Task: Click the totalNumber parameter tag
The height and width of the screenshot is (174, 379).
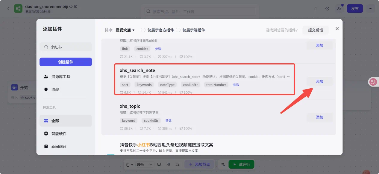Action: (216, 85)
